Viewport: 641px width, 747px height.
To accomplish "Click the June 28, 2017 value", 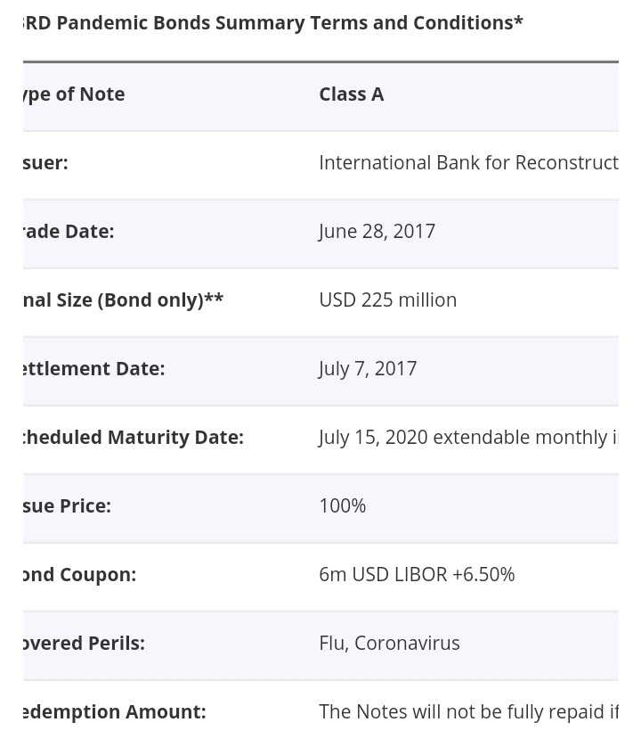I will 377,232.
